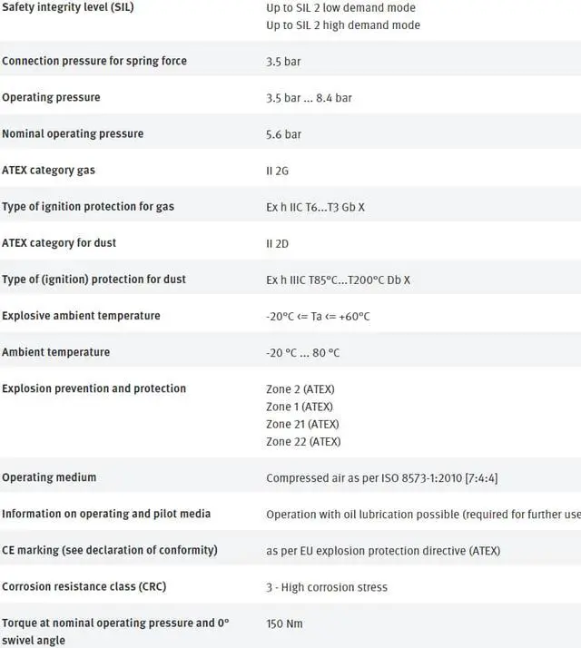Select the Nominal operating pressure label
This screenshot has width=581, height=648.
pyautogui.click(x=73, y=133)
